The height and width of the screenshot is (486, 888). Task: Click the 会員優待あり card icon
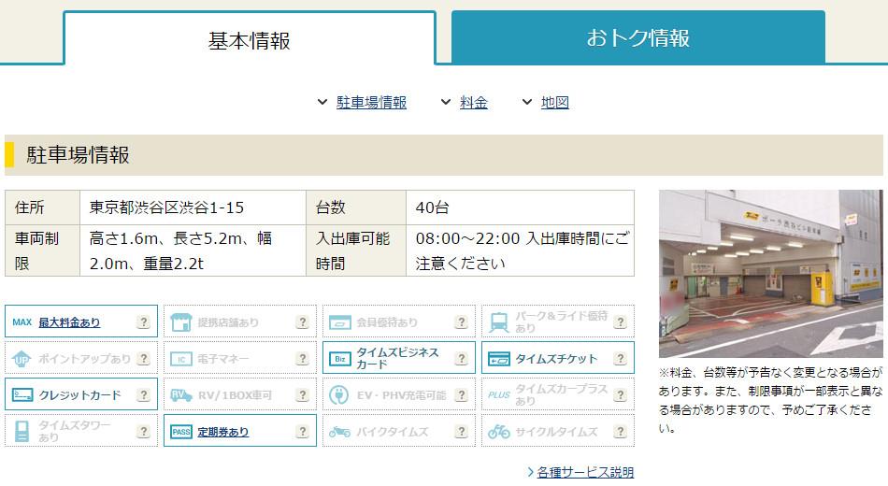[340, 322]
